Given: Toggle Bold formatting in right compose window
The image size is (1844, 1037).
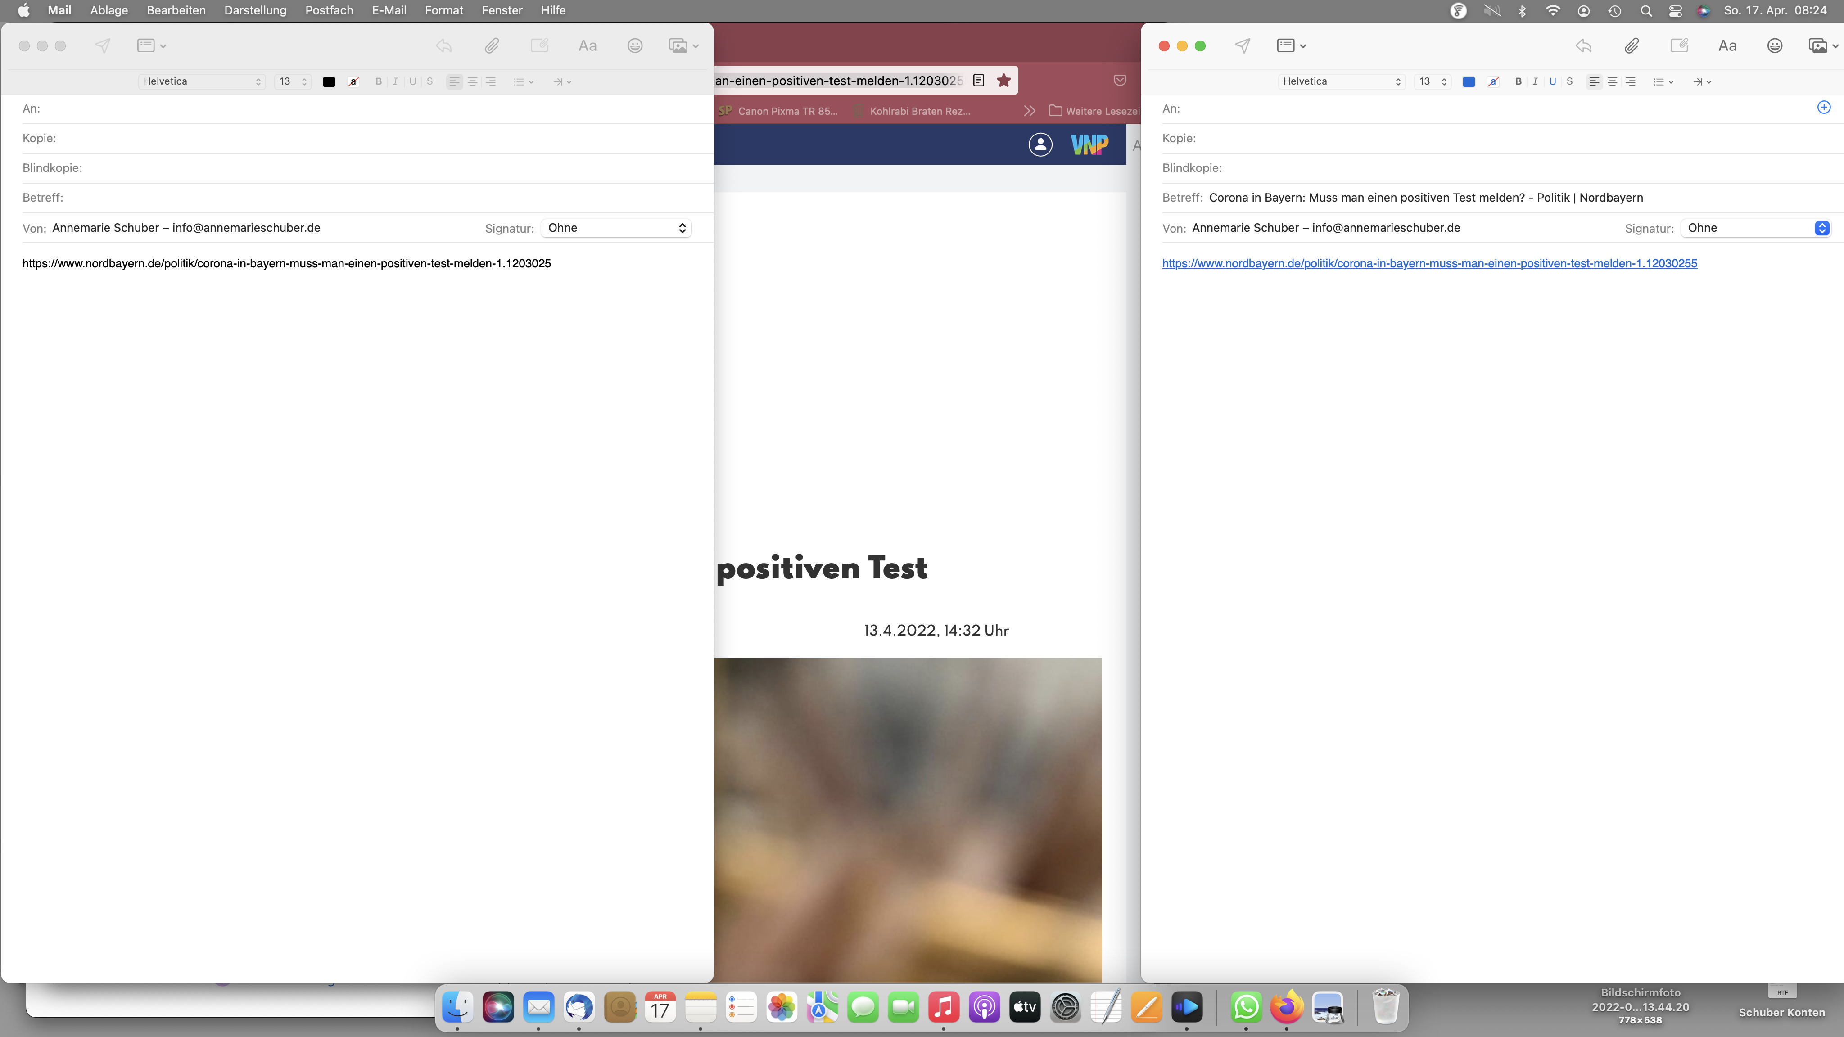Looking at the screenshot, I should point(1519,81).
